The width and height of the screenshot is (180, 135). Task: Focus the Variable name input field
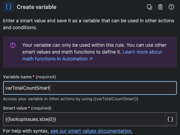(x=90, y=88)
